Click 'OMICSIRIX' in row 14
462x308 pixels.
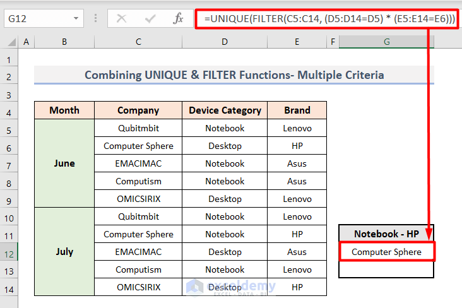[138, 287]
